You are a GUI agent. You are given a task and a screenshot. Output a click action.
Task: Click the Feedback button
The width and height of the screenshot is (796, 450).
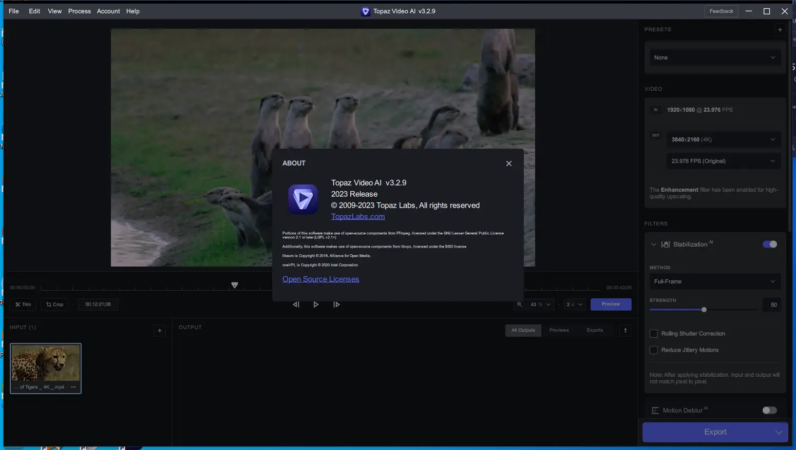tap(721, 11)
